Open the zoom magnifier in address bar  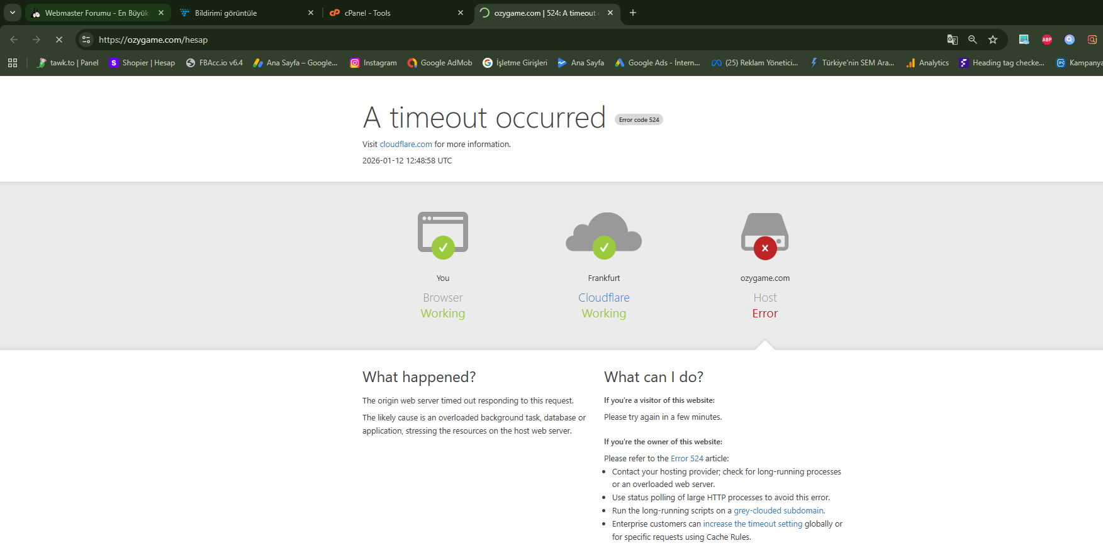click(x=973, y=40)
